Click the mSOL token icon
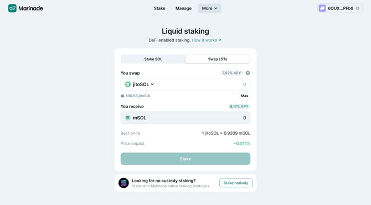Viewport: 371px width, 205px height. coord(128,118)
